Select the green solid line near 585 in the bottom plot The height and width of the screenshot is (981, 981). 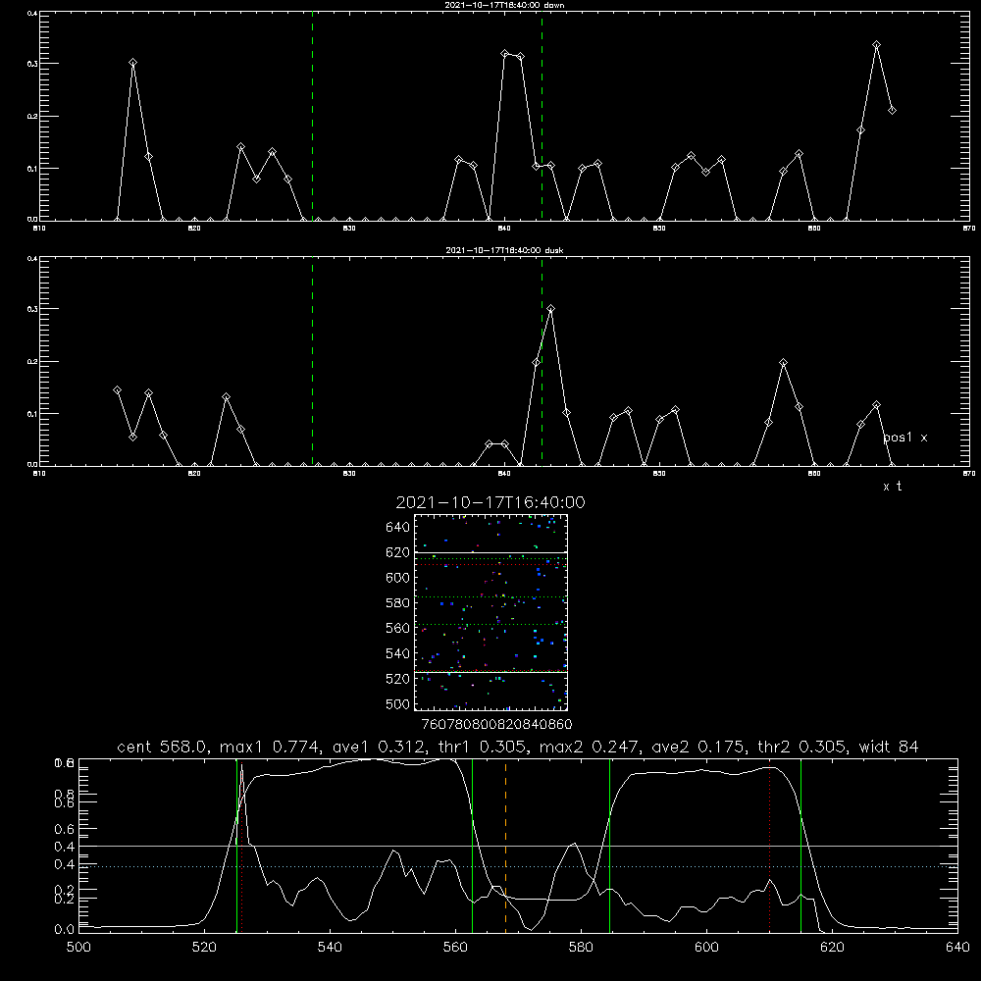pyautogui.click(x=609, y=846)
